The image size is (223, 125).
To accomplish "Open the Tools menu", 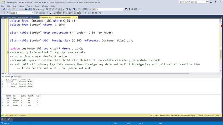I will click(x=37, y=6).
